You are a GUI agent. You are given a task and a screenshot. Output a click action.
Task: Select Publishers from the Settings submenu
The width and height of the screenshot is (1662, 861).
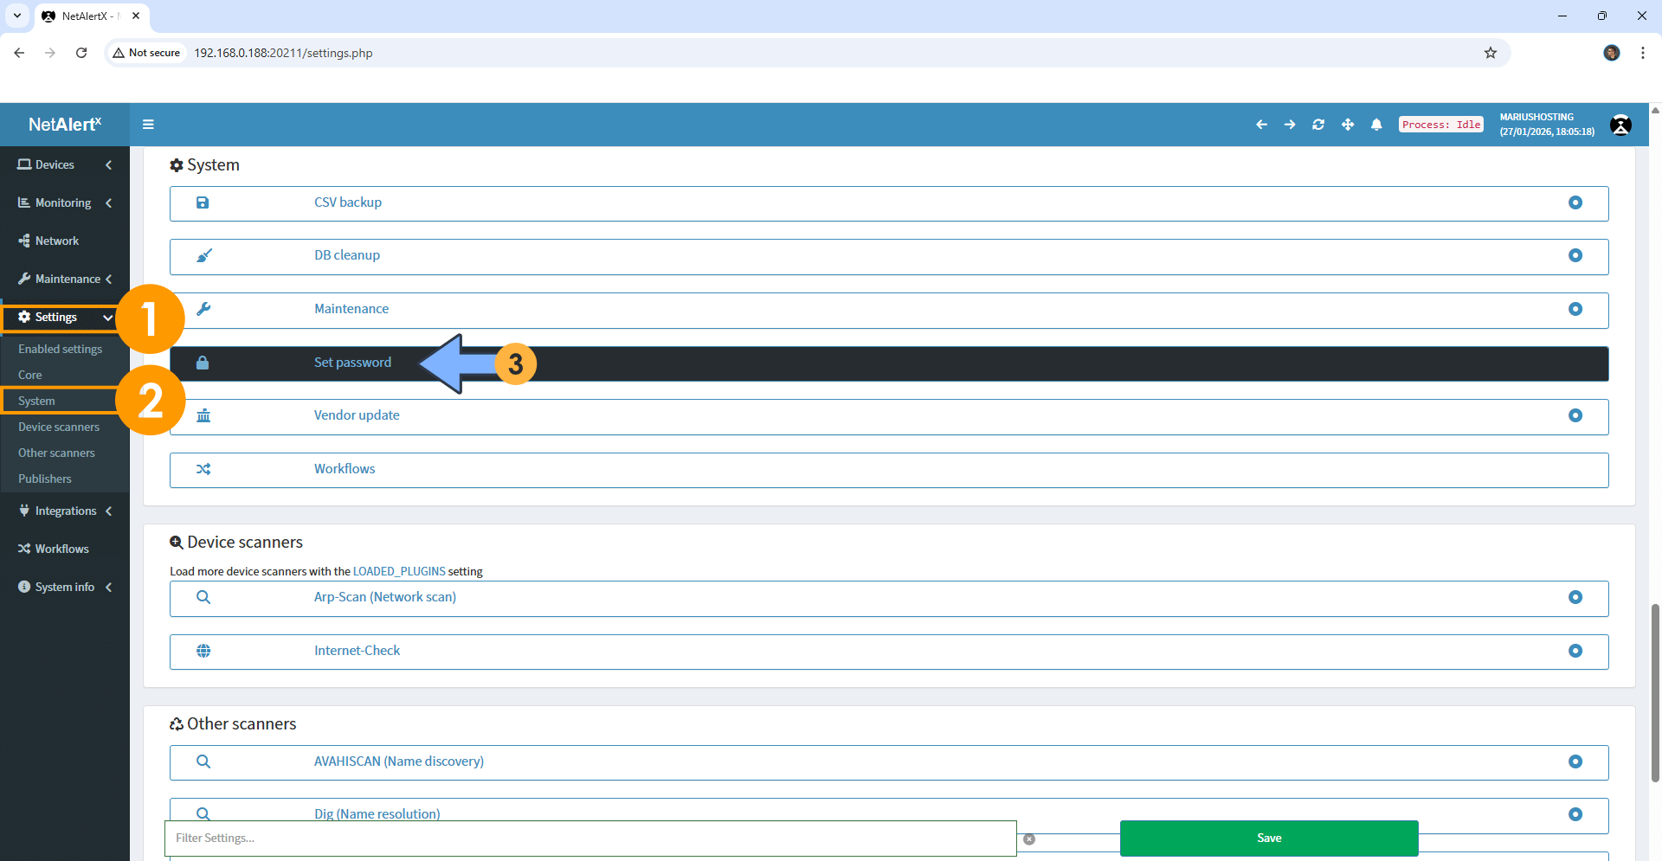[44, 479]
